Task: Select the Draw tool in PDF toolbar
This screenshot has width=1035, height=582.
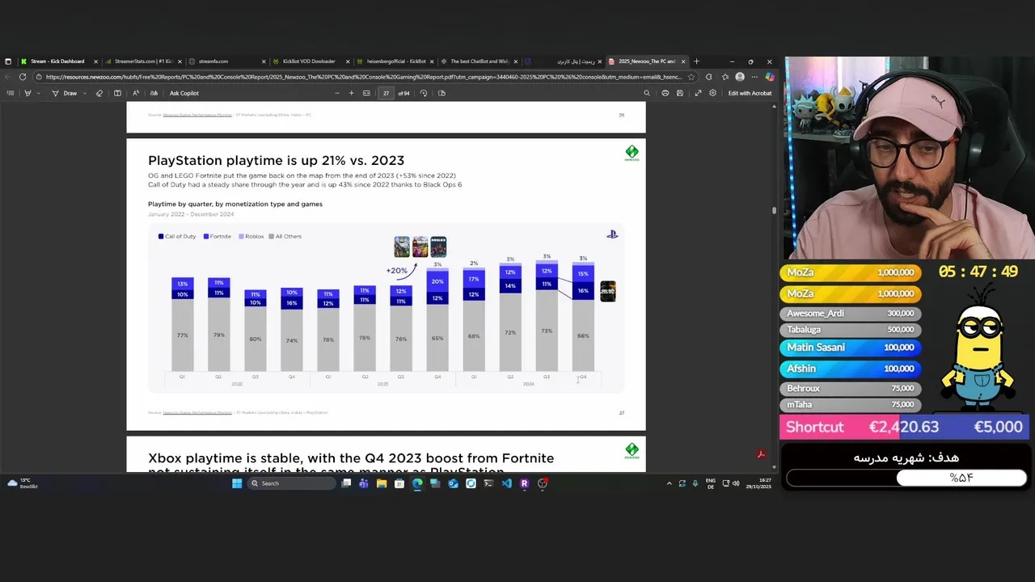Action: coord(65,93)
